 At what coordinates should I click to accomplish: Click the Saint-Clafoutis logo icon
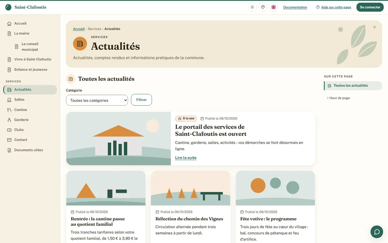click(x=8, y=7)
